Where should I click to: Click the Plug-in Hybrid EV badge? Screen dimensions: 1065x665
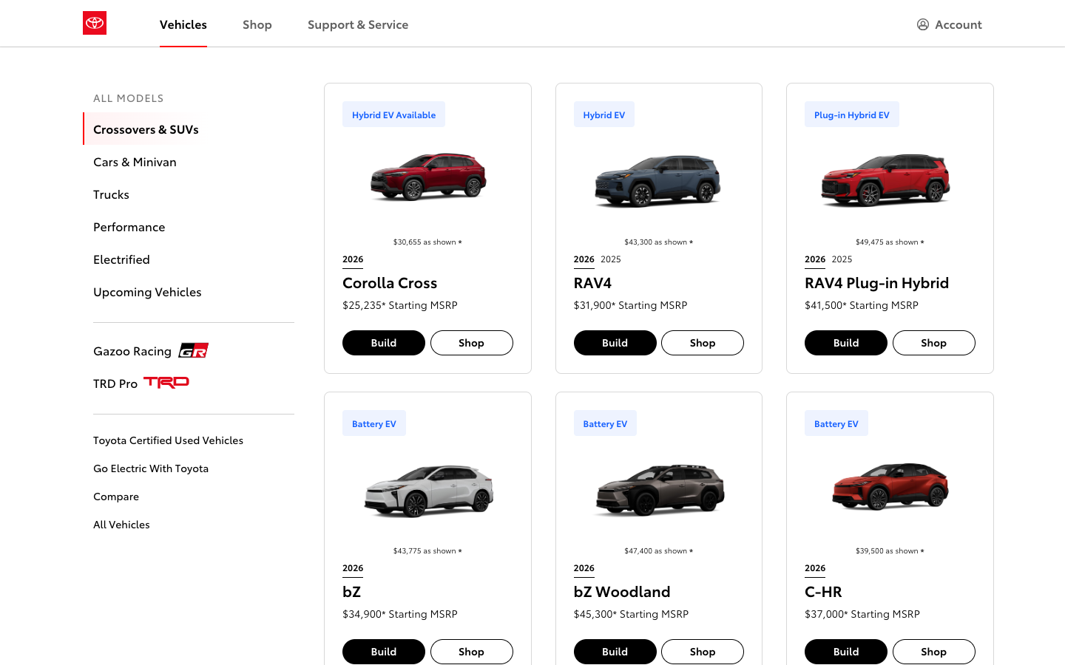tap(852, 115)
